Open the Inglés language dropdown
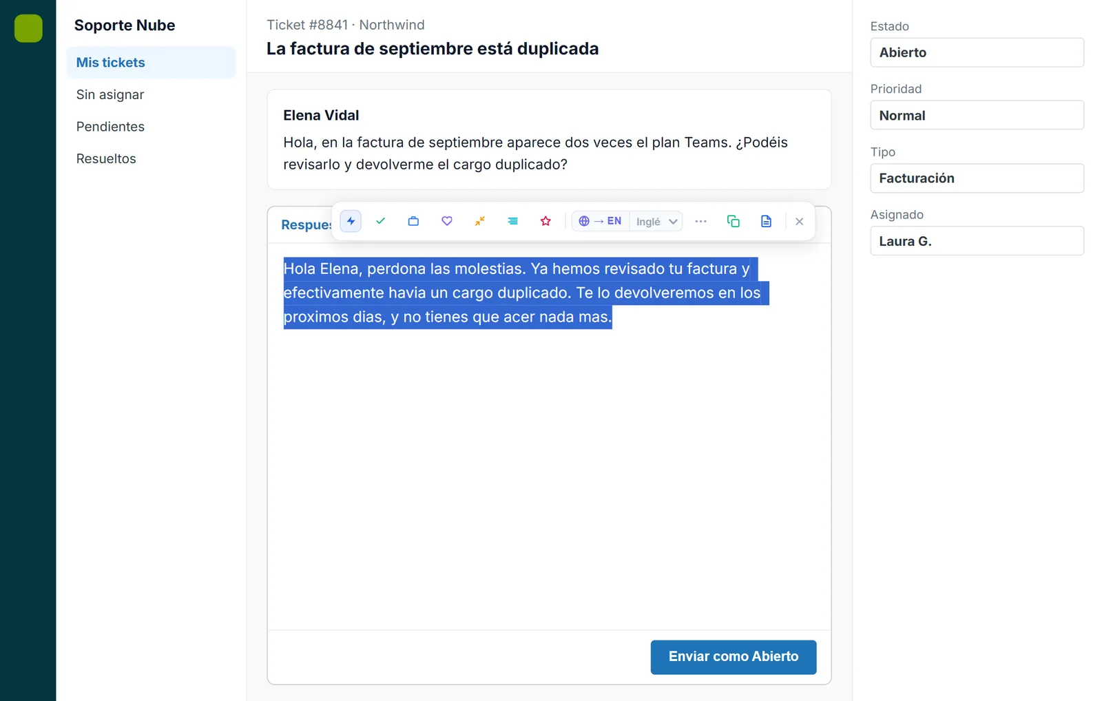 [656, 221]
